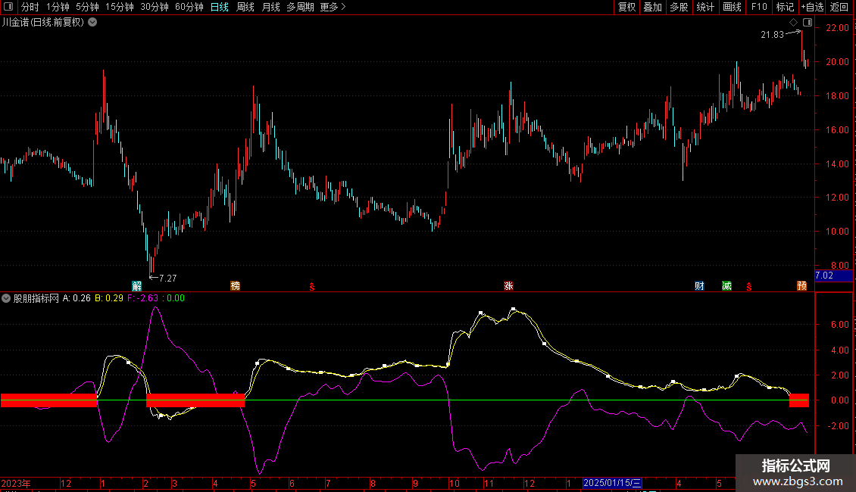Click the 榜 event marker icon
Image resolution: width=856 pixels, height=492 pixels.
[x=236, y=286]
